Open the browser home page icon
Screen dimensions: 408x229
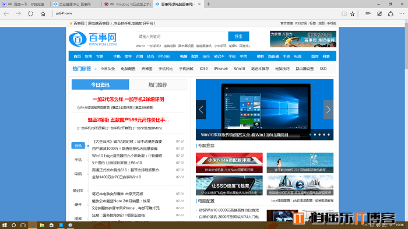point(43,14)
